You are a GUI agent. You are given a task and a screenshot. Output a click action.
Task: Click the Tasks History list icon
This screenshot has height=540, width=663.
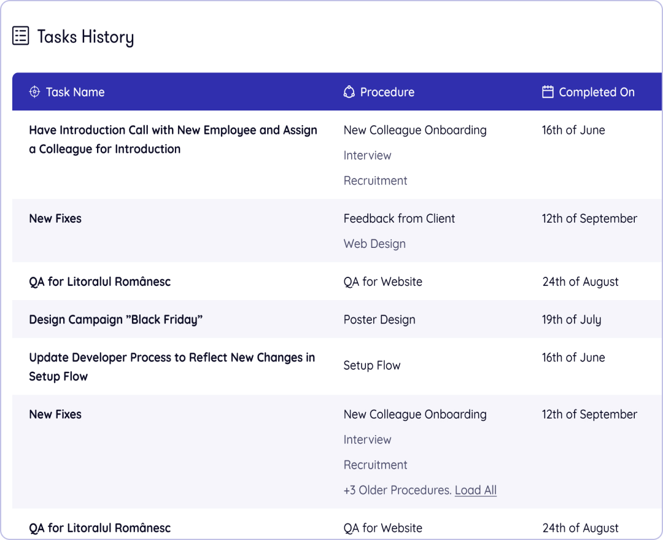click(21, 36)
